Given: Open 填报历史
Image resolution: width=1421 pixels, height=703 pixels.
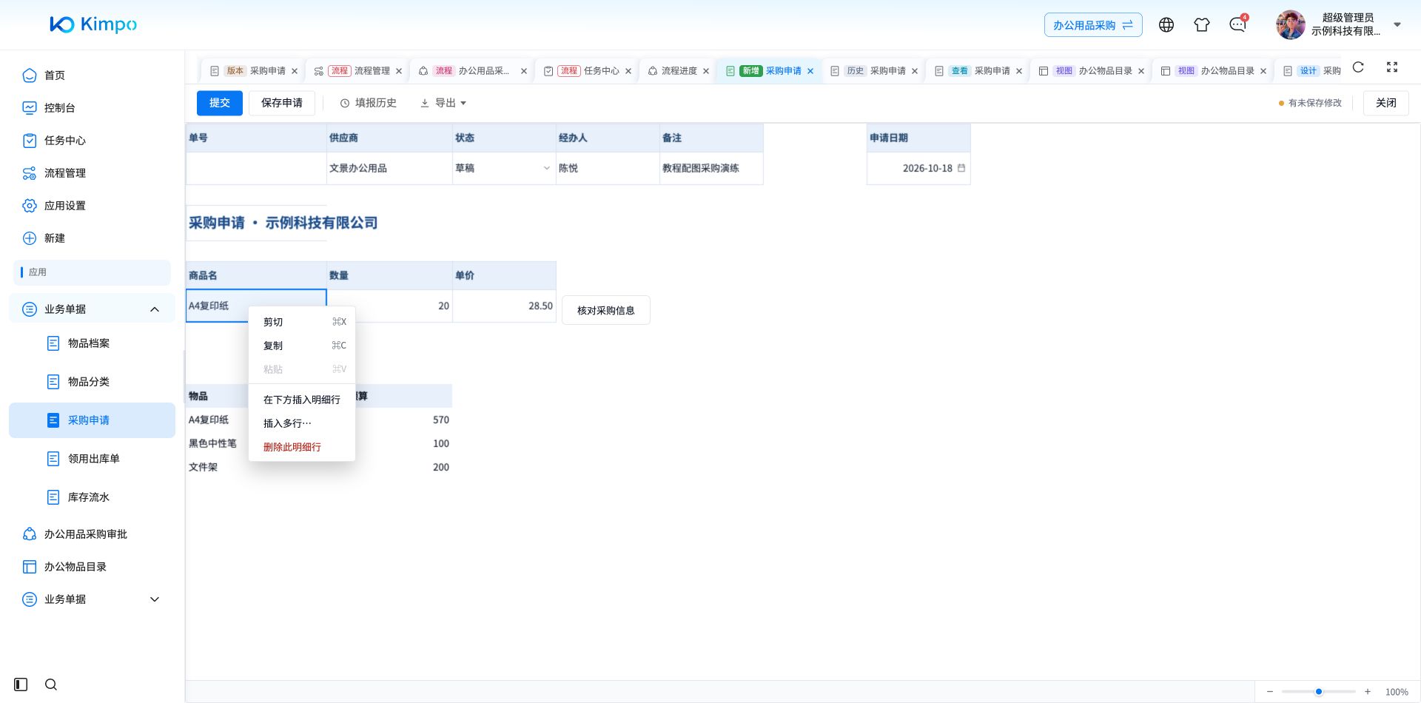Looking at the screenshot, I should pyautogui.click(x=369, y=103).
